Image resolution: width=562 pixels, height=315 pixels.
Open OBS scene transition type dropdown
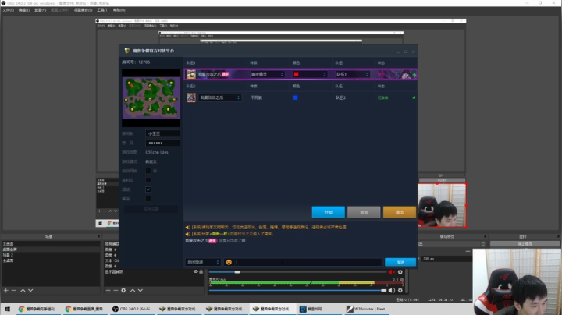(x=452, y=244)
